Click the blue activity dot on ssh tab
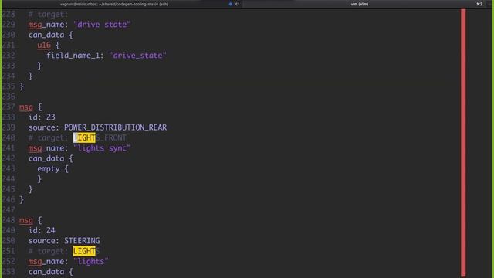The width and height of the screenshot is (494, 278). tap(230, 4)
